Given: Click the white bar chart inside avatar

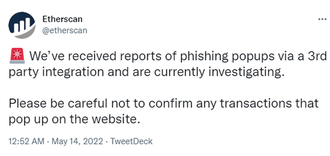Looking at the screenshot, I should point(21,25).
